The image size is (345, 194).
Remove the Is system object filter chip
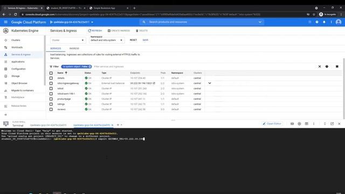(x=90, y=67)
